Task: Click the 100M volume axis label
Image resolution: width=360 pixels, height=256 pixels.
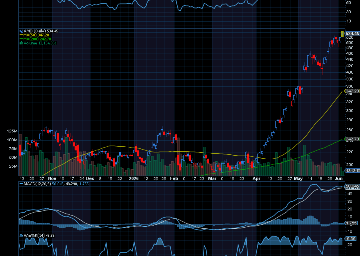Action: (12, 140)
